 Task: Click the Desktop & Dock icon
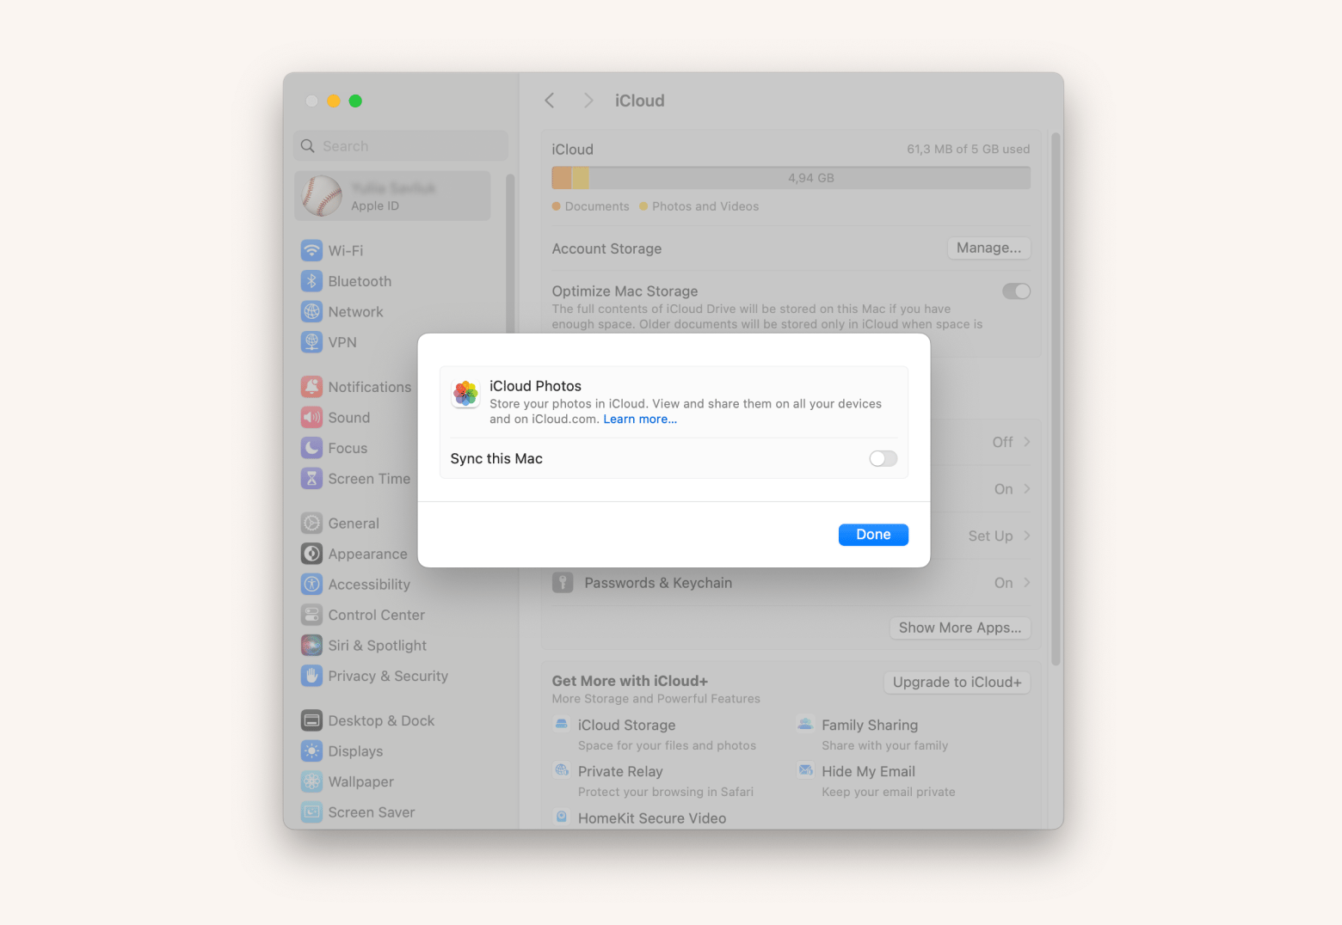(x=311, y=720)
